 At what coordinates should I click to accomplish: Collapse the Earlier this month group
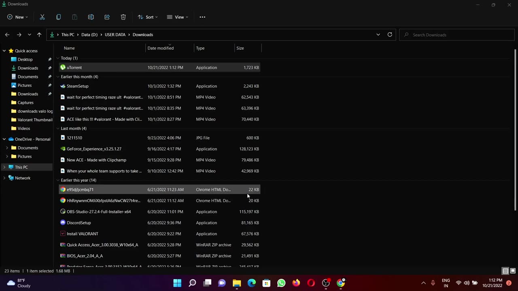point(58,77)
